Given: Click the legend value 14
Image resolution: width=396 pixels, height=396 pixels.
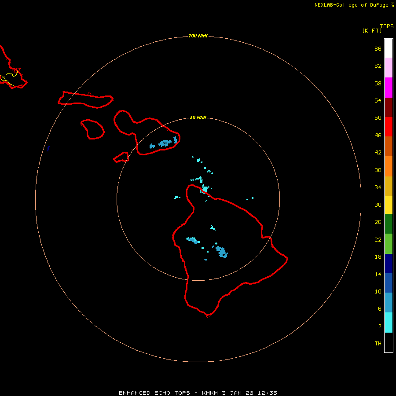Looking at the screenshot, I should pyautogui.click(x=378, y=274).
